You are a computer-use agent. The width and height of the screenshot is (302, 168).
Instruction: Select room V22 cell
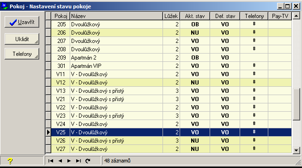pyautogui.click(x=60, y=108)
